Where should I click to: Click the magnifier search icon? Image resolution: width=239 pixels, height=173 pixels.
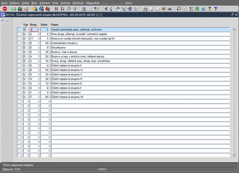coord(124,9)
